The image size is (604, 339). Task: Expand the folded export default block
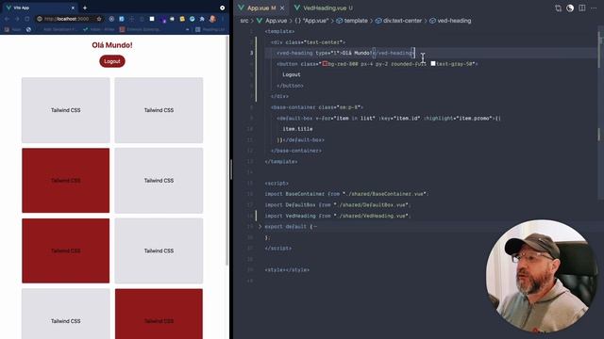click(260, 227)
